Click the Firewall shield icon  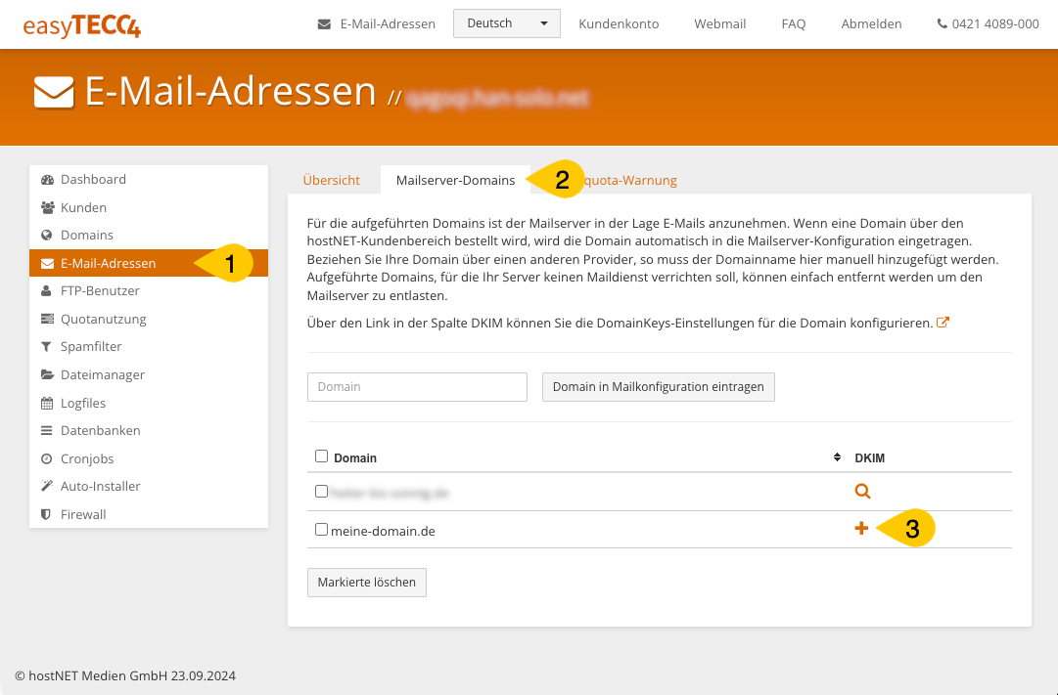(x=47, y=515)
